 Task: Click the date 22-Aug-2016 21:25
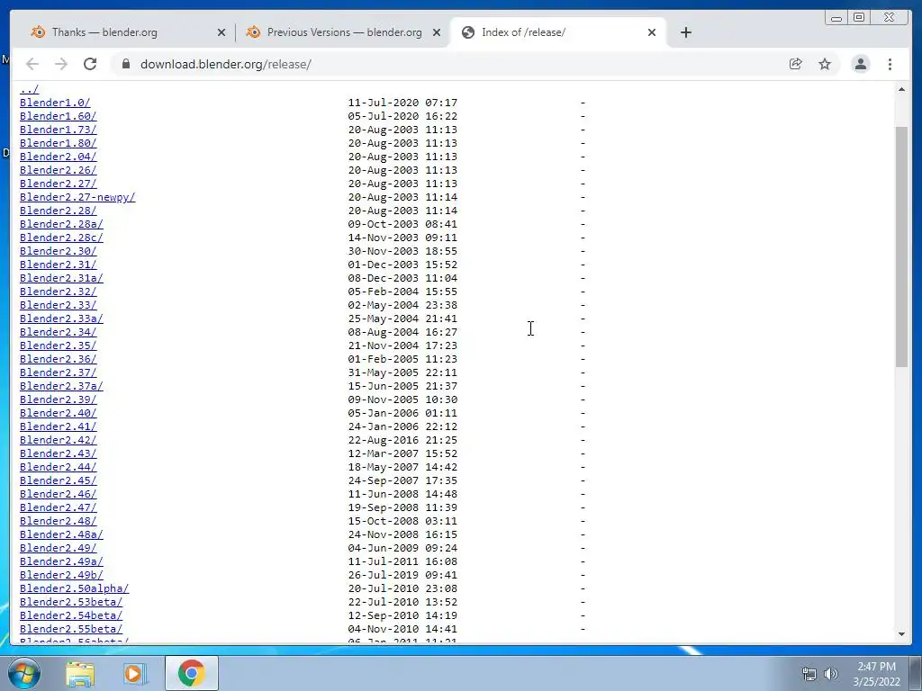[402, 441]
